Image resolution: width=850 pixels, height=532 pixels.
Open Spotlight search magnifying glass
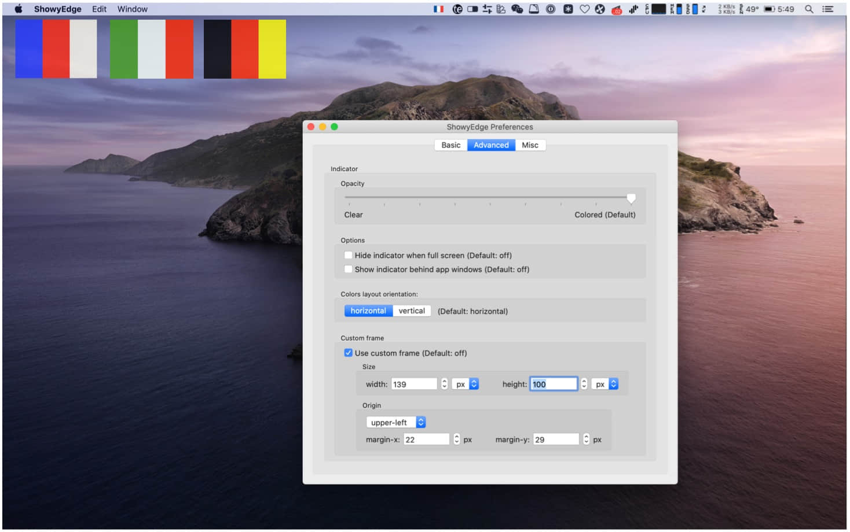click(x=809, y=9)
